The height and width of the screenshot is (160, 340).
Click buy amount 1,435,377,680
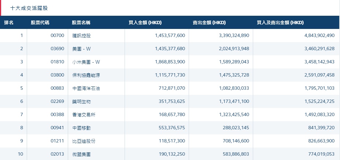point(170,49)
